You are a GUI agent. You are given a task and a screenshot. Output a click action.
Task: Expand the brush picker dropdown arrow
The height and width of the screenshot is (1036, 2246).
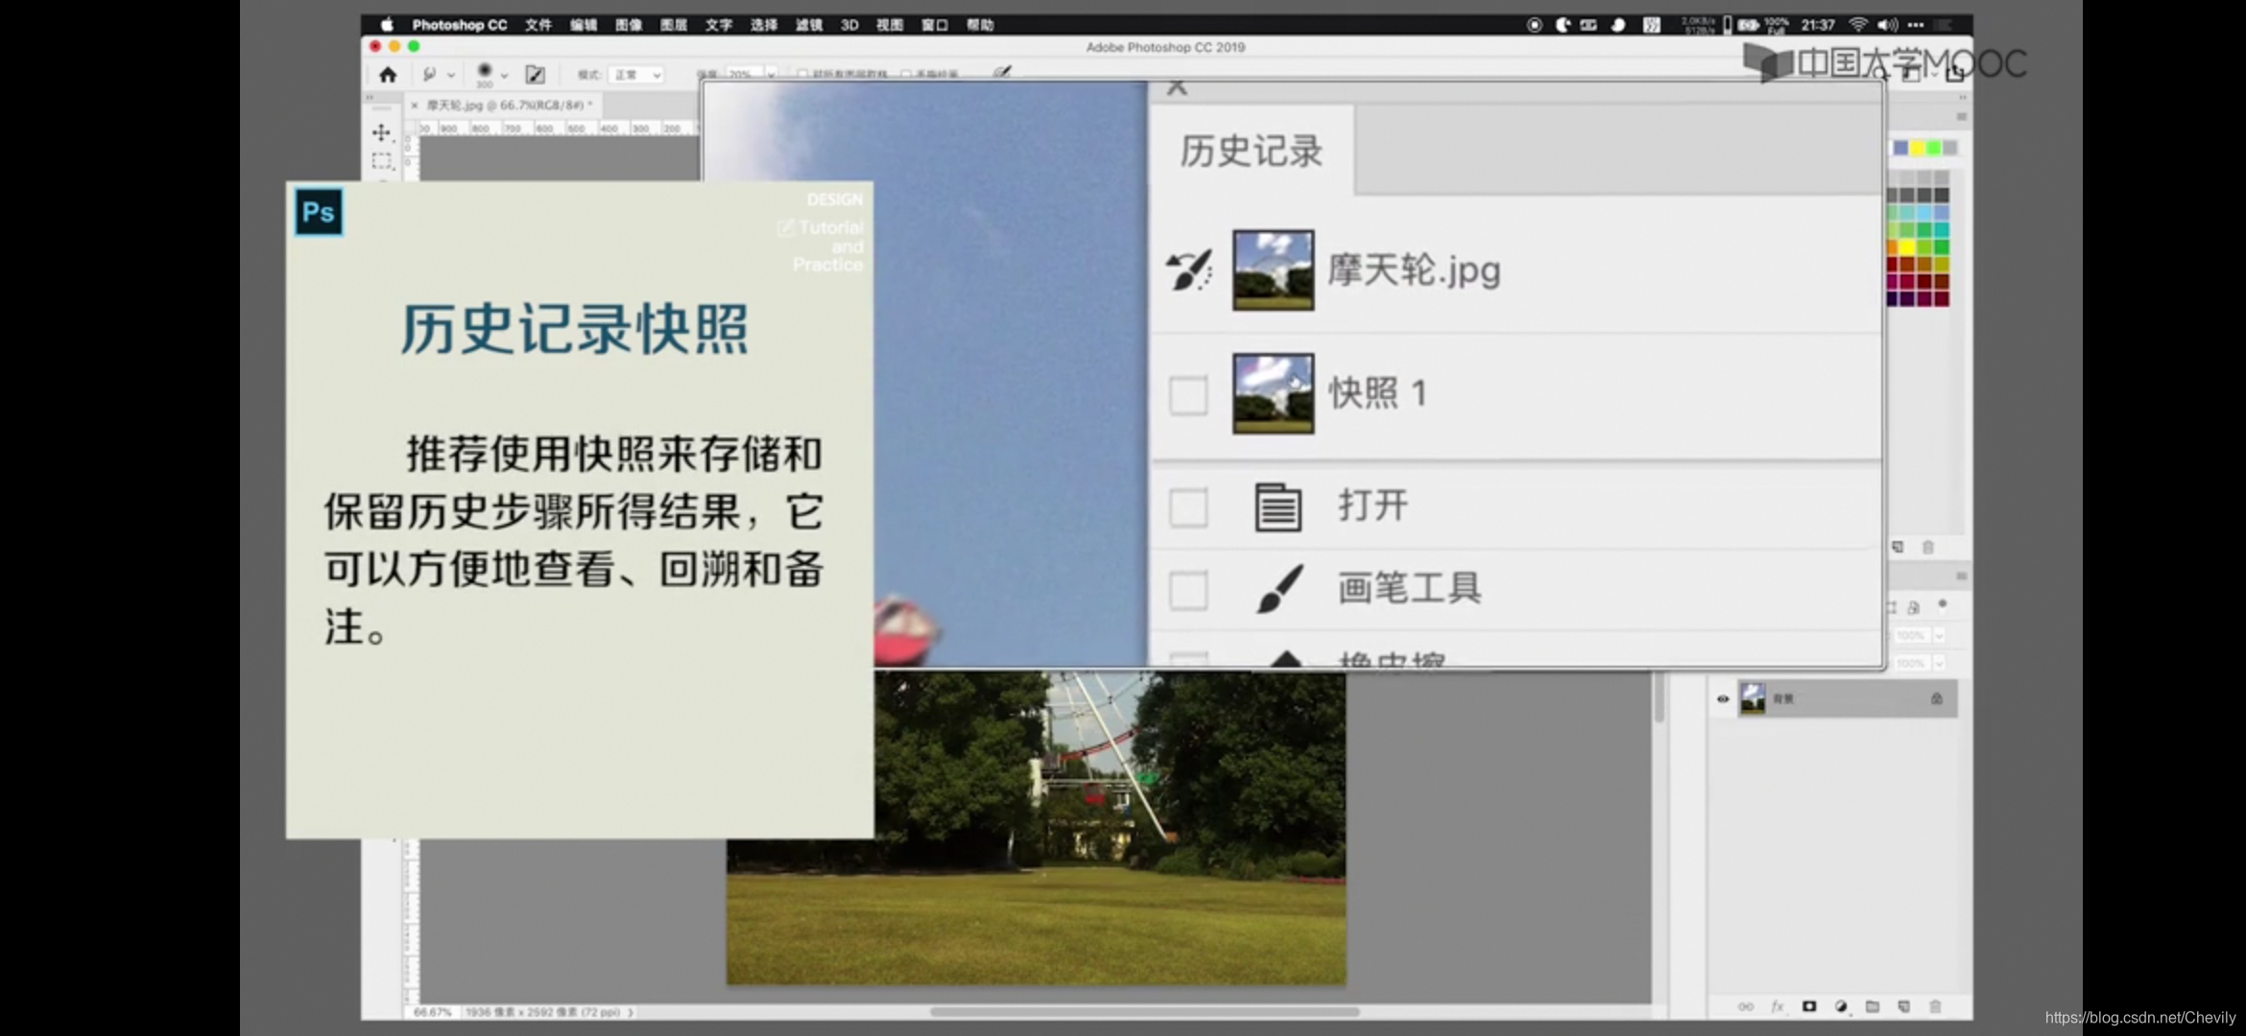point(505,75)
